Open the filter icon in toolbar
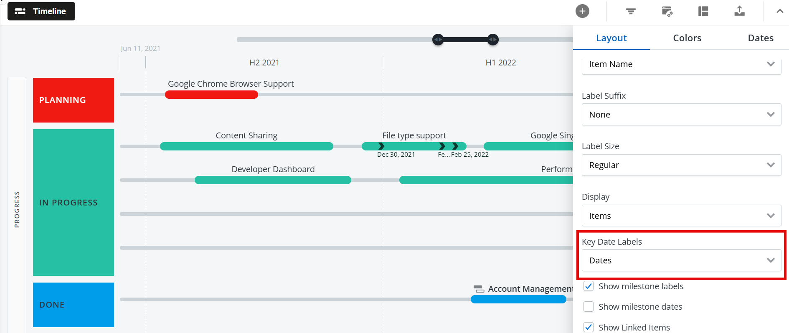The width and height of the screenshot is (789, 333). click(631, 11)
